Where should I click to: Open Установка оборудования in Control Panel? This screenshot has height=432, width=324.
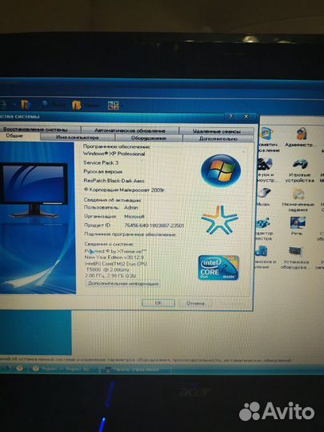tap(296, 251)
